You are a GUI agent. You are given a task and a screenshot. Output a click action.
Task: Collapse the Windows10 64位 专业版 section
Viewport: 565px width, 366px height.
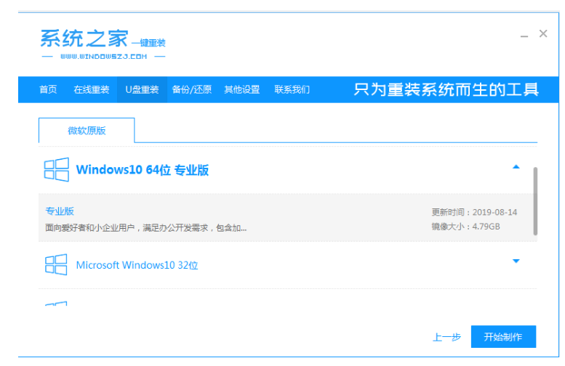pos(516,168)
